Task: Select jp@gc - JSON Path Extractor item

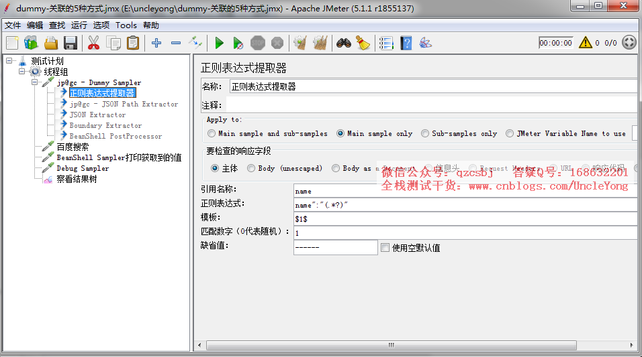Action: tap(124, 104)
